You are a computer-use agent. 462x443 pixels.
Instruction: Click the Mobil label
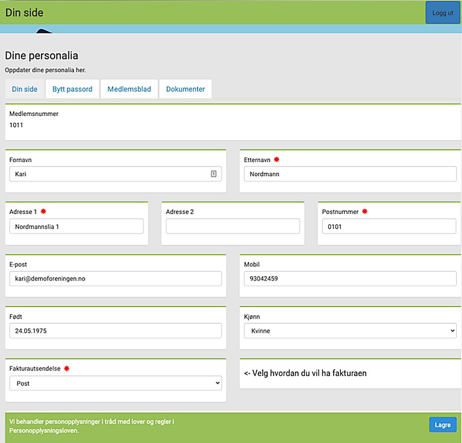pyautogui.click(x=252, y=265)
